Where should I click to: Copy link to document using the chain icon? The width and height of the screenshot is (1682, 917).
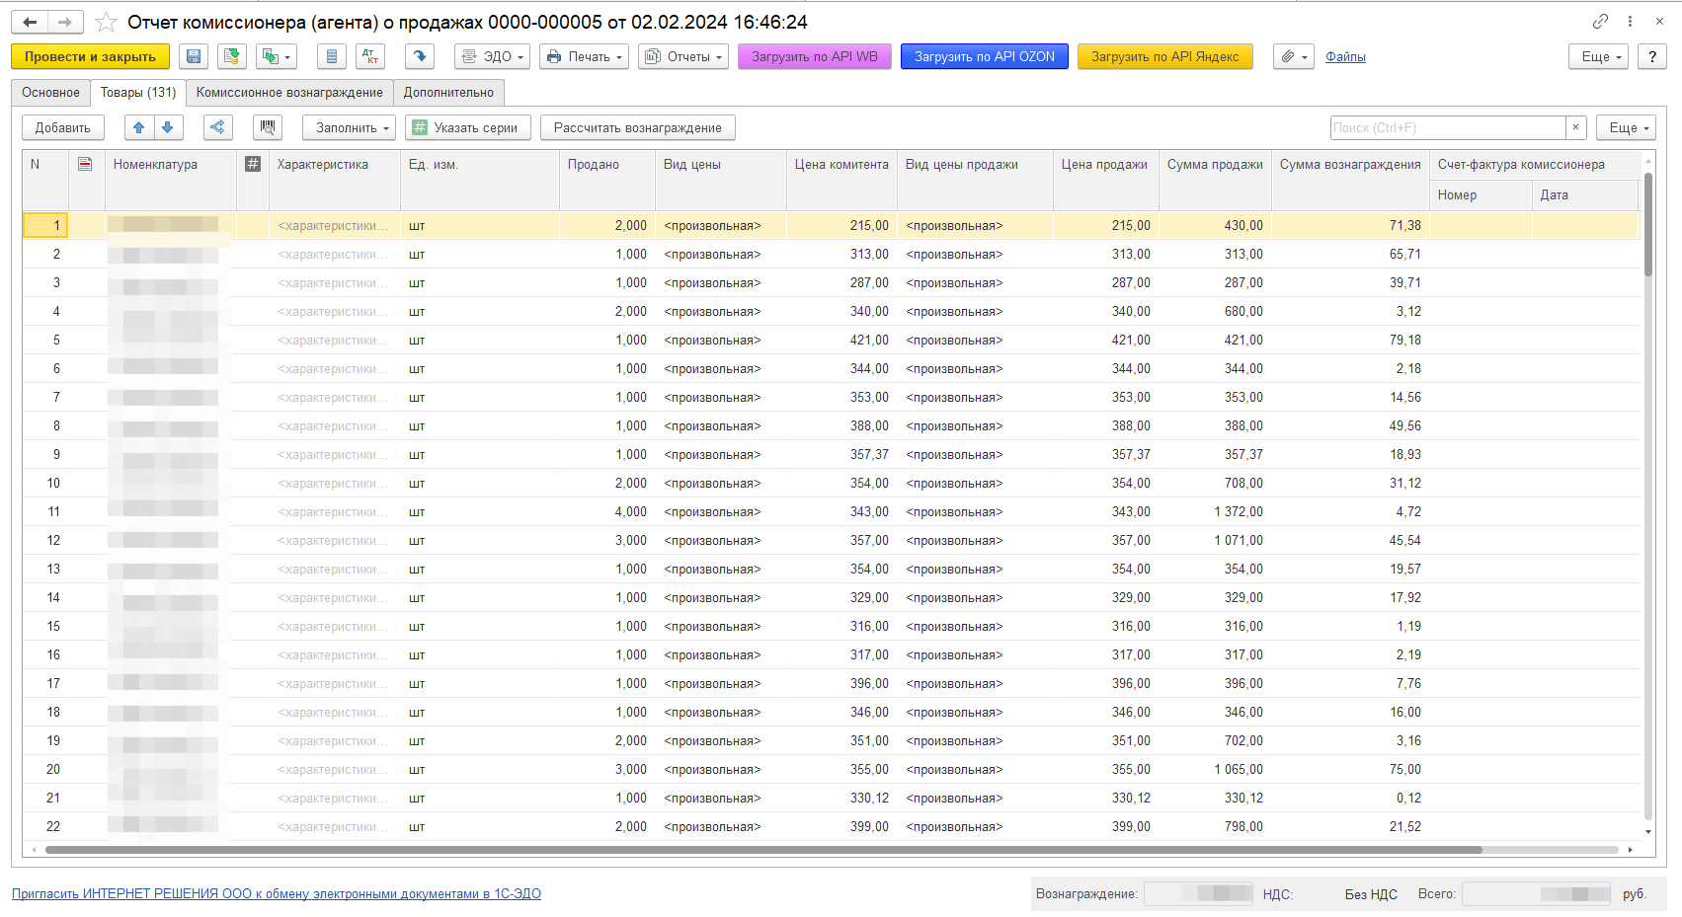click(x=1600, y=22)
